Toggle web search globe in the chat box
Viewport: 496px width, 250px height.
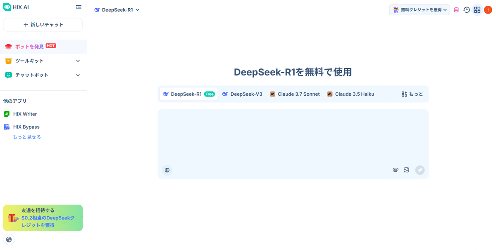(x=167, y=170)
